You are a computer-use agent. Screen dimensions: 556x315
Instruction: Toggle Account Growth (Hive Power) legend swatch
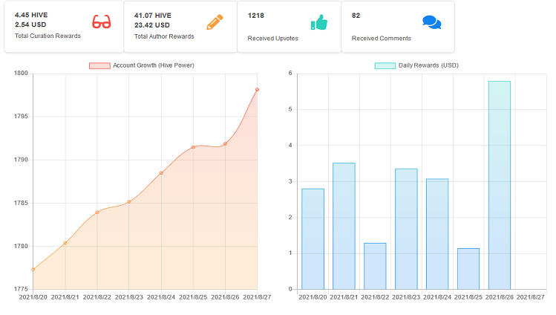click(x=99, y=65)
